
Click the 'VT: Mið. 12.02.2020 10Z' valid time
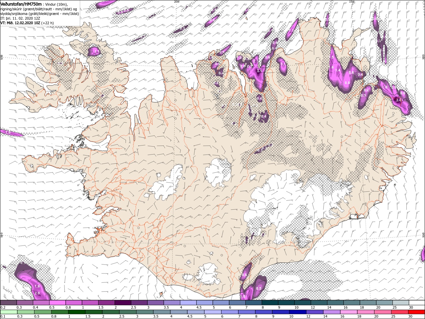20,23
